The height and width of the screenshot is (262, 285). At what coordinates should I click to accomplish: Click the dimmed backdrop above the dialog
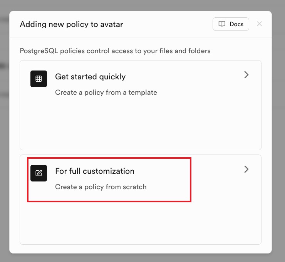[142, 5]
